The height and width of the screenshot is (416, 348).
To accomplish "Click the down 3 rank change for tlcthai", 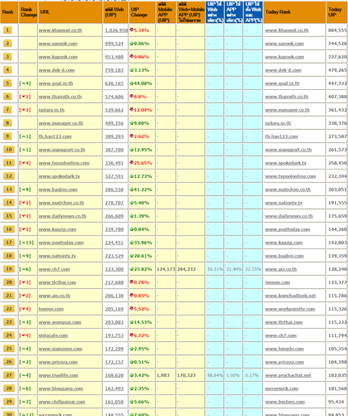I will [25, 282].
